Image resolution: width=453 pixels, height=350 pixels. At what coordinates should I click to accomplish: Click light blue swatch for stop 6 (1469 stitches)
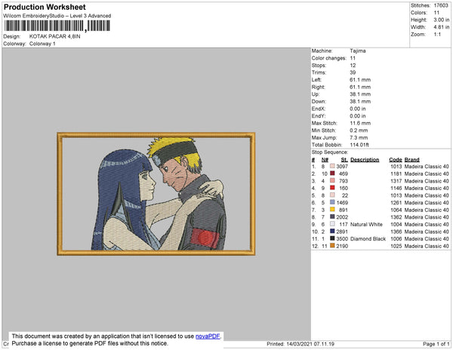[332, 202]
